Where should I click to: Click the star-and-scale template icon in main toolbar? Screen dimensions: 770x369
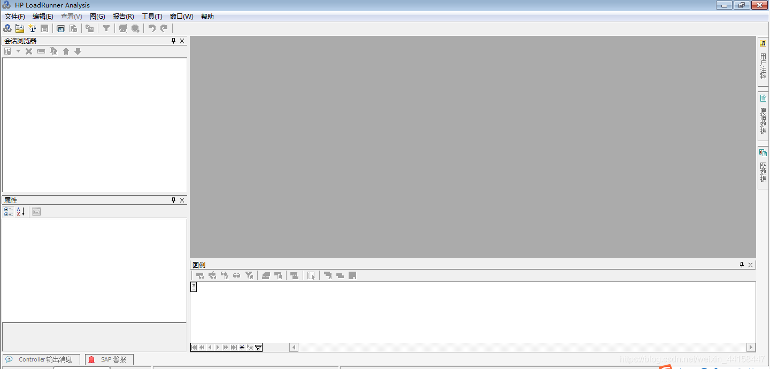coord(32,28)
